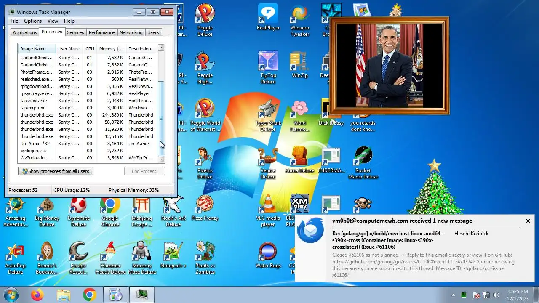Viewport: 539px width, 303px height.
Task: Open Typer Shark Deluxe icon
Action: pyautogui.click(x=268, y=115)
